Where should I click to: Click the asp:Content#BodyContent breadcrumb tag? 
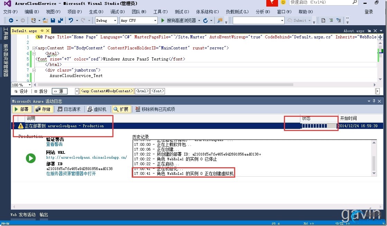(107, 91)
